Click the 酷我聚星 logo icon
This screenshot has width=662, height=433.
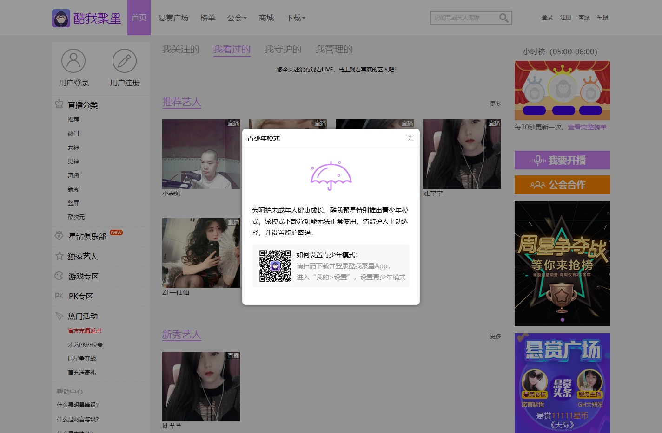(x=61, y=18)
